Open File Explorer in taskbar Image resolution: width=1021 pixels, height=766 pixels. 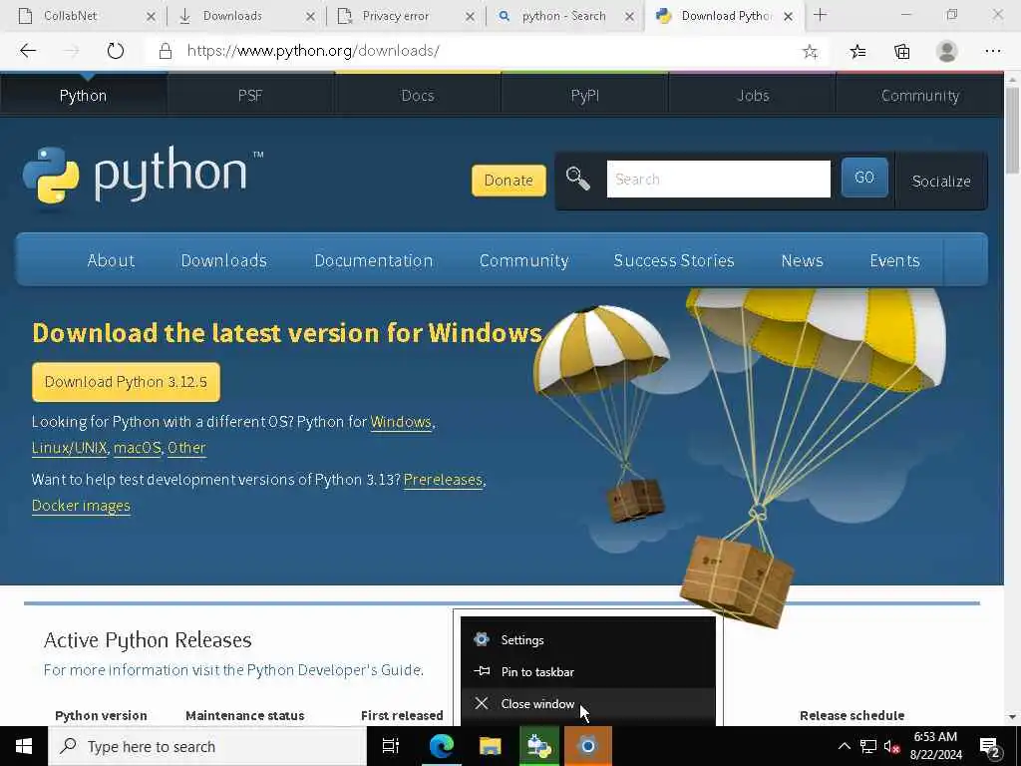tap(490, 746)
